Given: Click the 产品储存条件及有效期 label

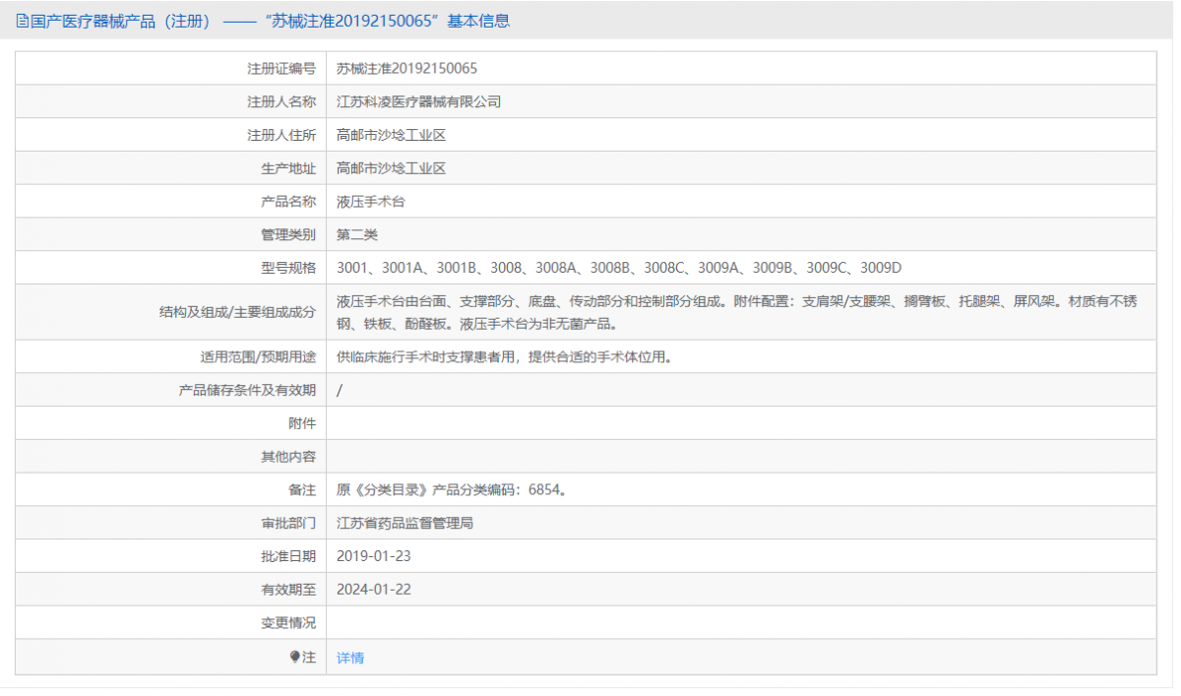Looking at the screenshot, I should 247,390.
